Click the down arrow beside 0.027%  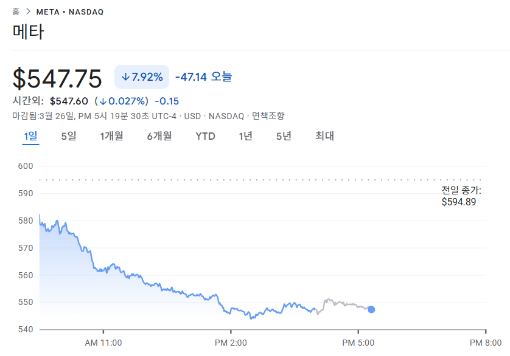click(x=103, y=101)
